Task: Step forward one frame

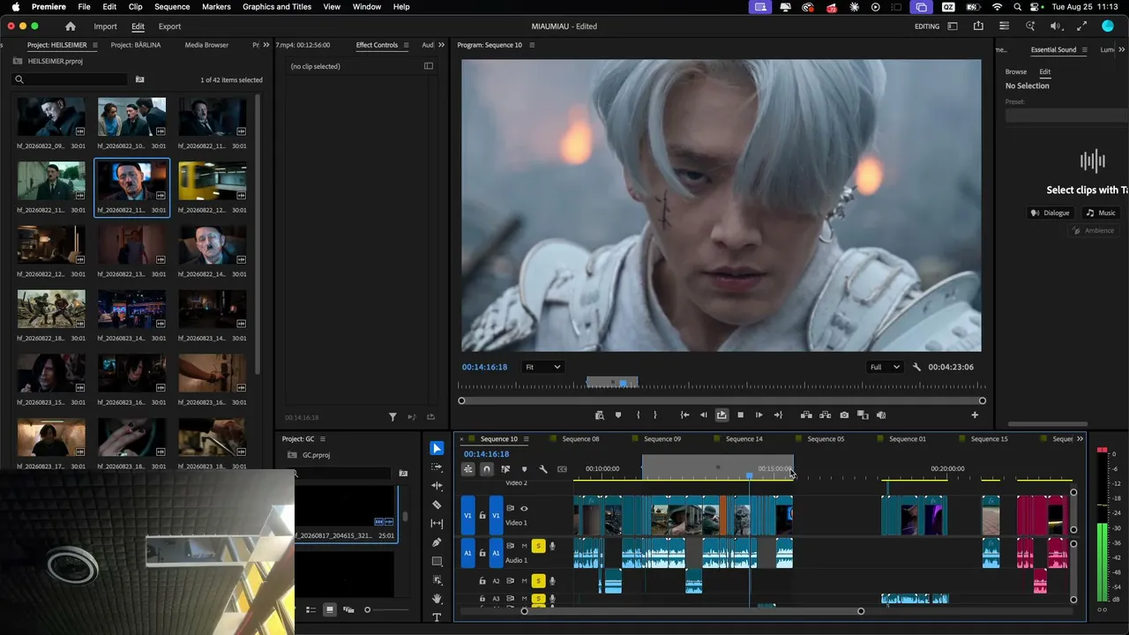Action: pos(759,415)
